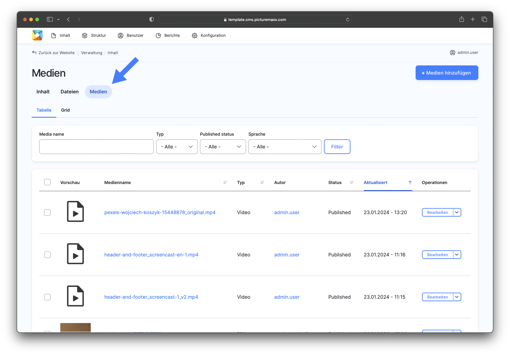Viewport: 510px width, 355px height.
Task: Expand operations arrow for screencast-en-1.mp4 row
Action: coord(457,255)
